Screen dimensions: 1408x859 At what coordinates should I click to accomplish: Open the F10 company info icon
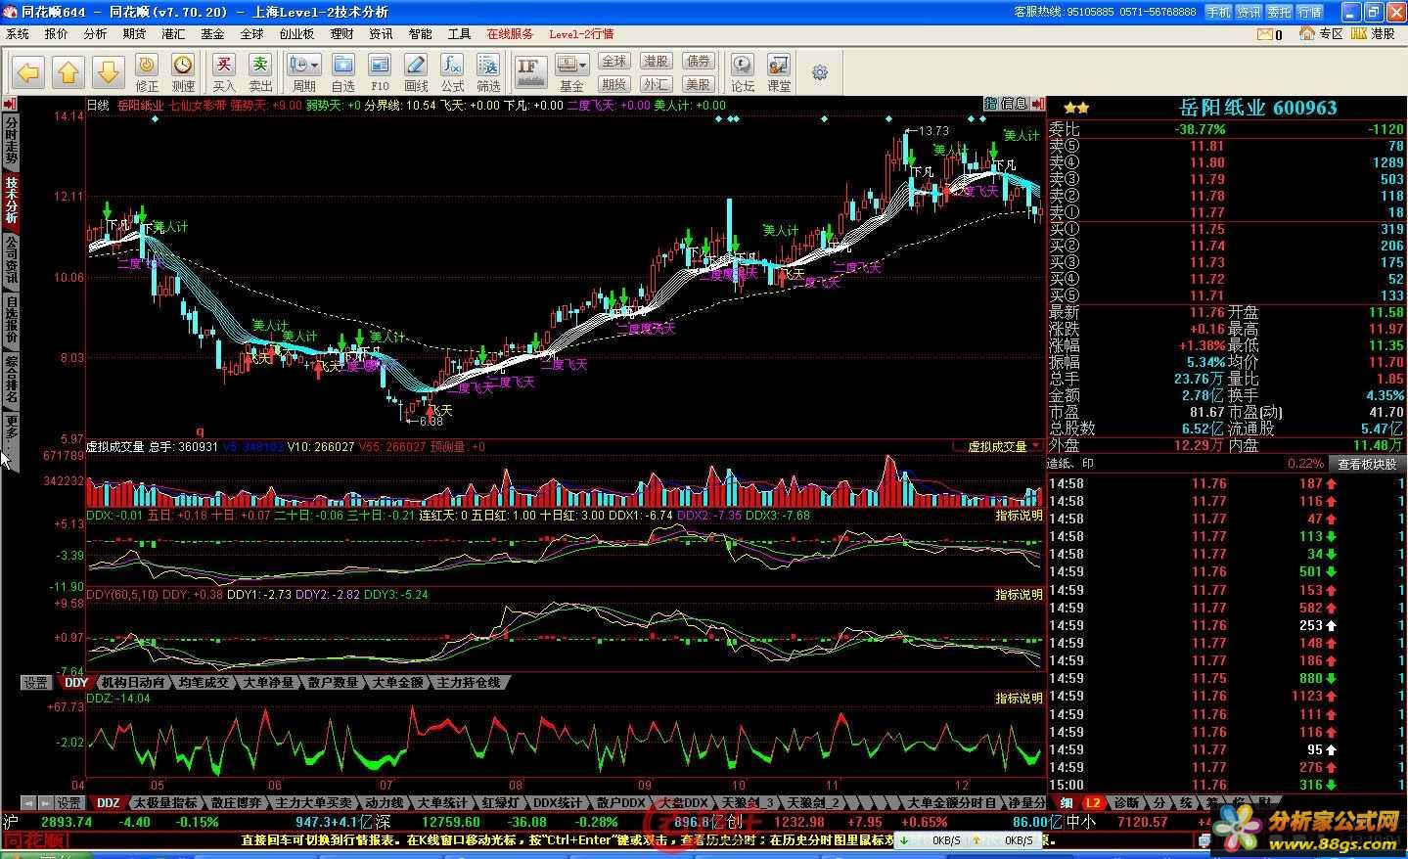pos(380,73)
